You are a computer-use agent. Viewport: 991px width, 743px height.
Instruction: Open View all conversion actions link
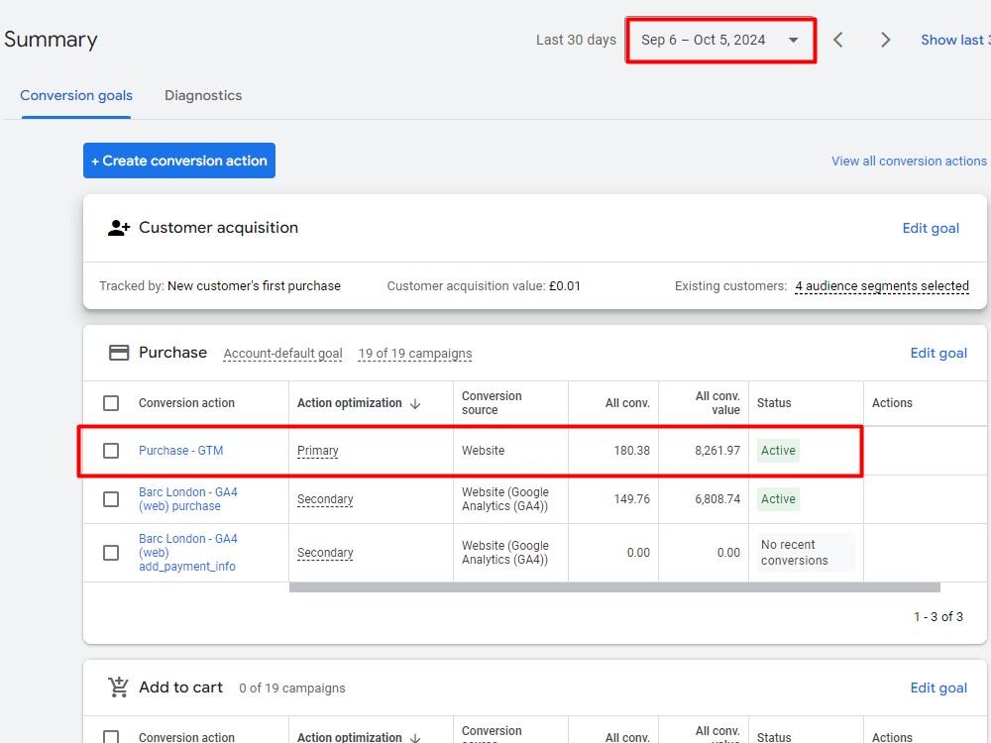909,161
